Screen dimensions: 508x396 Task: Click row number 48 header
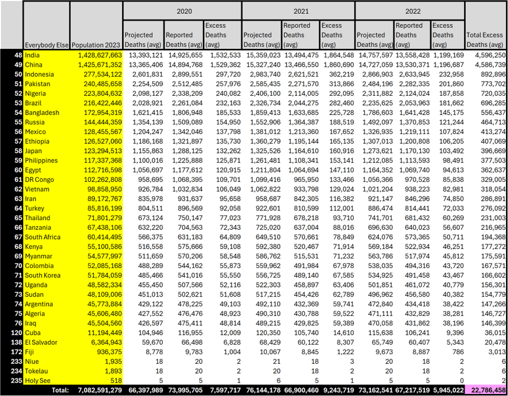click(x=12, y=56)
